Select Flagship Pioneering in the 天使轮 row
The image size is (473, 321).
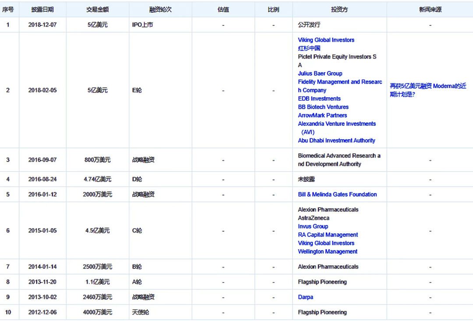(322, 312)
